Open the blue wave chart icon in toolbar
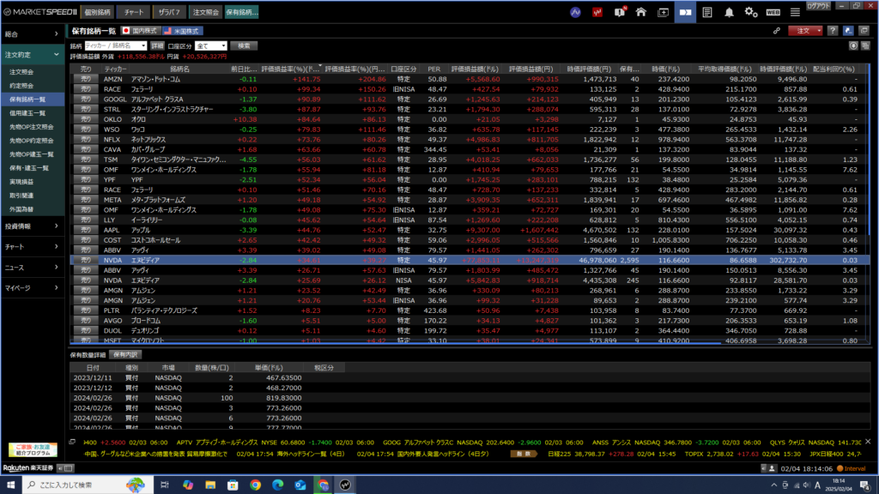The image size is (879, 494). 575,12
